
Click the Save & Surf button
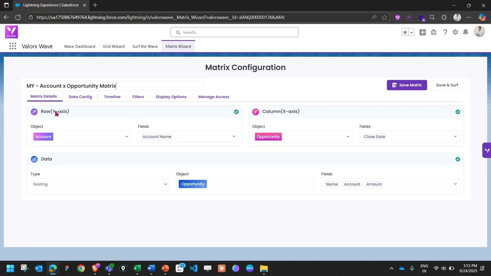pyautogui.click(x=447, y=85)
